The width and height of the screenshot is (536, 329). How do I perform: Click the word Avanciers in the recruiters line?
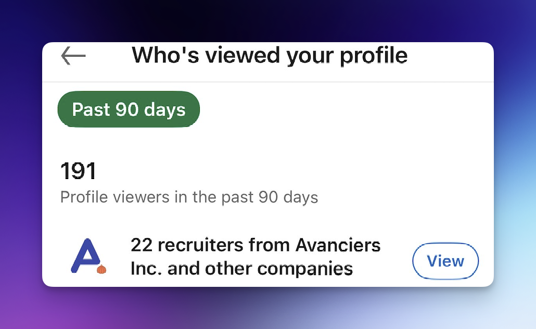[x=338, y=244]
